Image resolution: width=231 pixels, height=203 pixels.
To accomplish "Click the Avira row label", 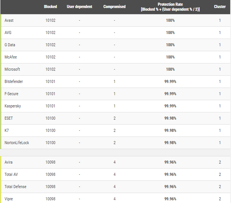I will pyautogui.click(x=9, y=162).
